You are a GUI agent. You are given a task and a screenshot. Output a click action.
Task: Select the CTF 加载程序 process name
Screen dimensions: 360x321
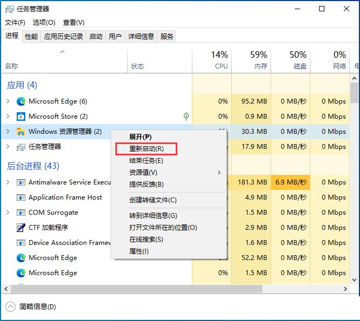point(48,228)
